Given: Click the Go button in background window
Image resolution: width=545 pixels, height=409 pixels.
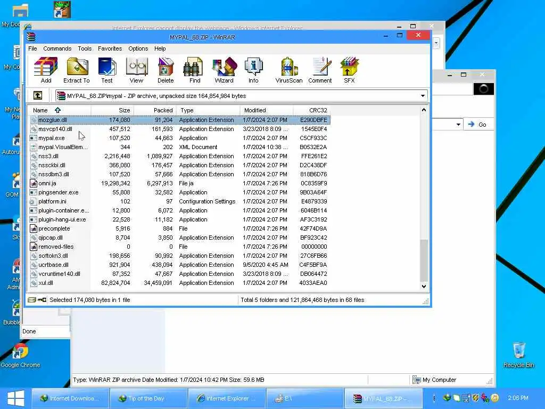Looking at the screenshot, I should [x=477, y=125].
